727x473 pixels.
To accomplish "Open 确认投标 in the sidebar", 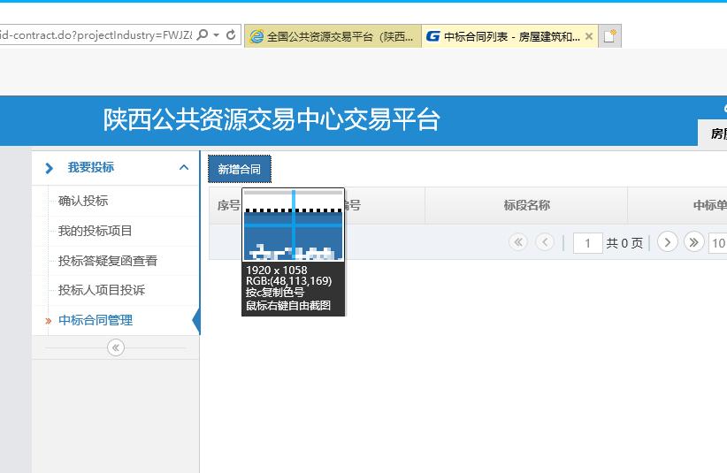I will click(x=83, y=201).
